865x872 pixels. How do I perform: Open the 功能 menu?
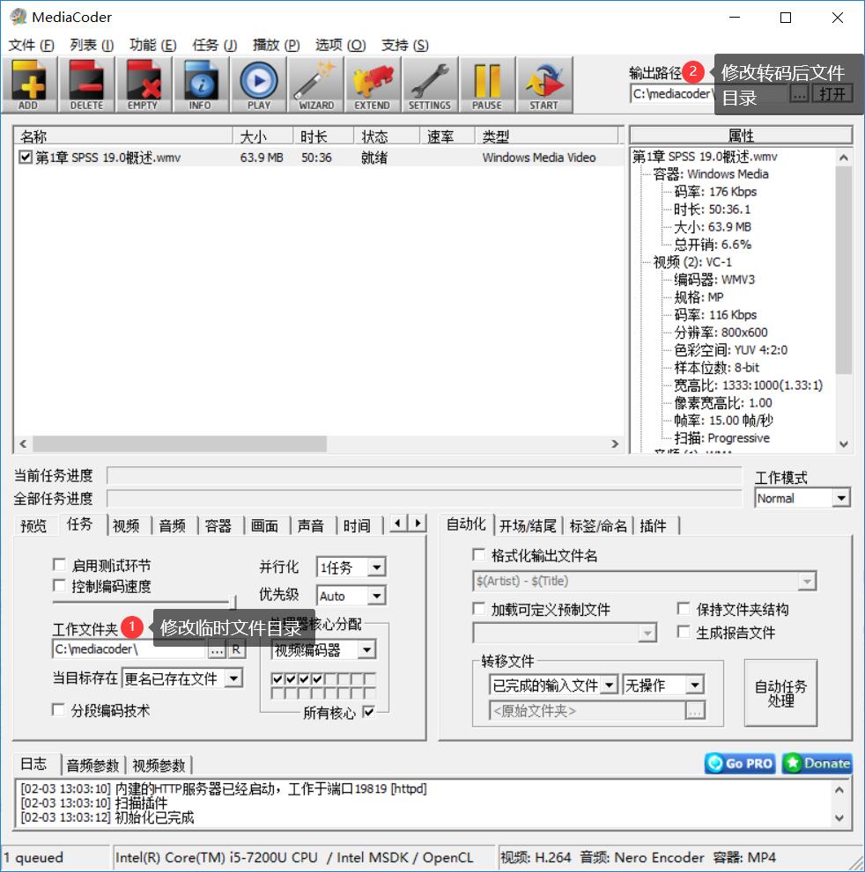152,45
